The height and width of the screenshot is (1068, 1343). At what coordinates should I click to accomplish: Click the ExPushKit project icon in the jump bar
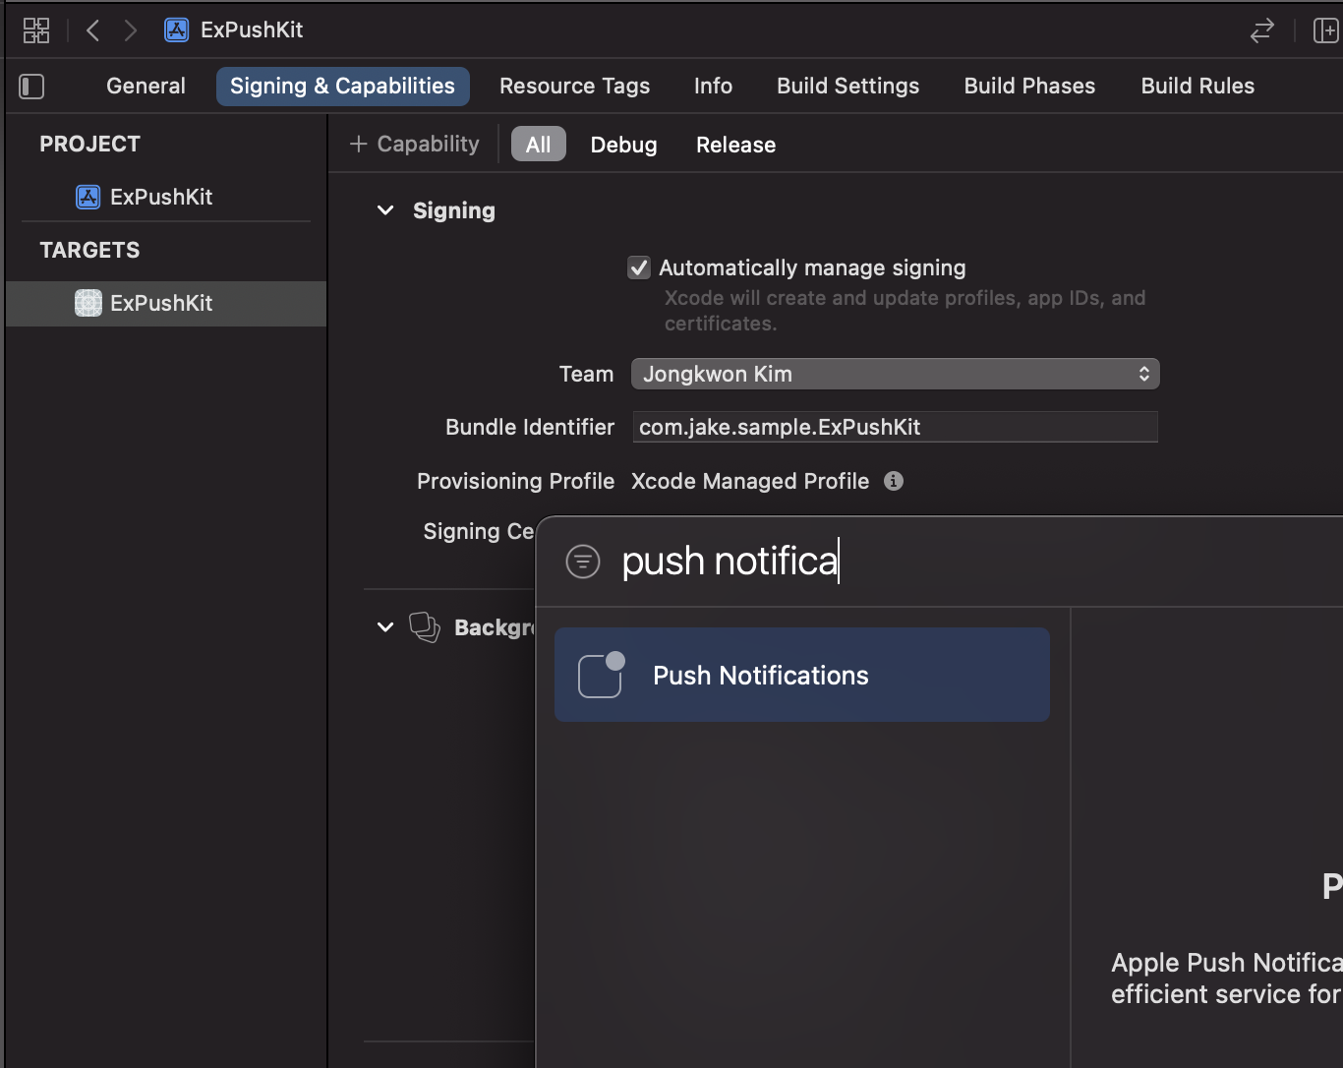point(177,30)
